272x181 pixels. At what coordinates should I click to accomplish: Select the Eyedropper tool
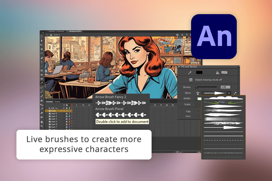(42, 109)
